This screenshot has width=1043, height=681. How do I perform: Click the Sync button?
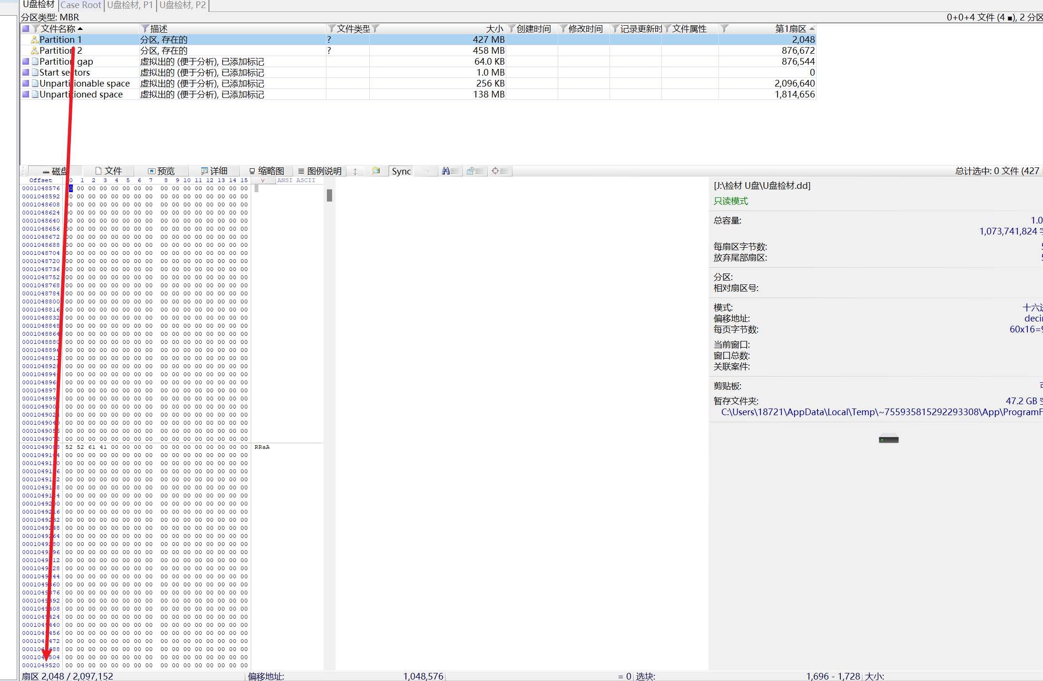pos(401,171)
